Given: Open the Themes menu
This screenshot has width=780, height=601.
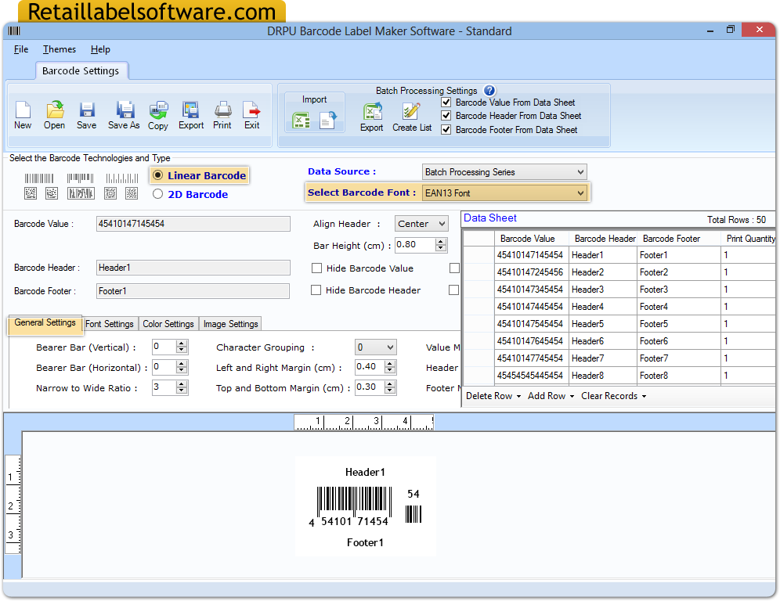Looking at the screenshot, I should pyautogui.click(x=60, y=49).
